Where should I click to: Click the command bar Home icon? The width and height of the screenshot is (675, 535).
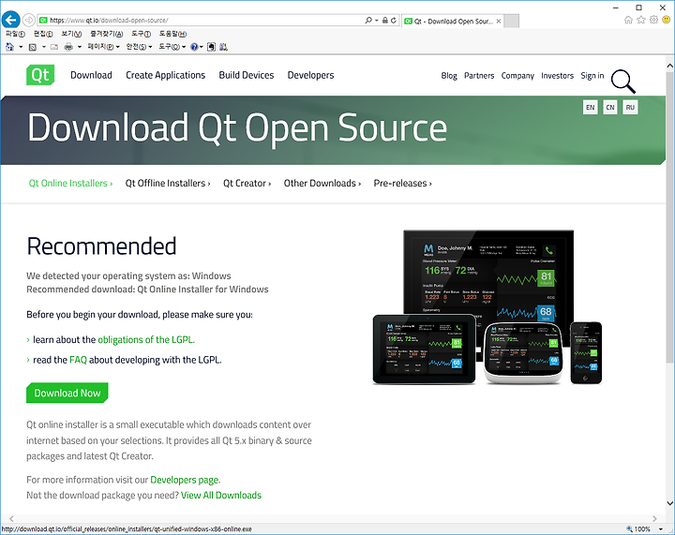click(10, 47)
